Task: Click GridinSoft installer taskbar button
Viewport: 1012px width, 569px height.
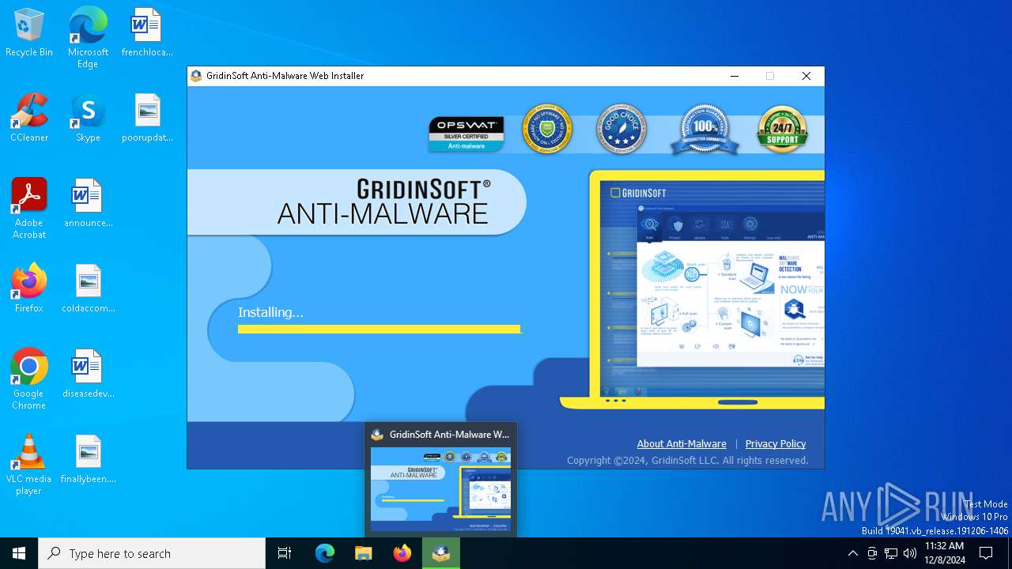Action: [441, 553]
